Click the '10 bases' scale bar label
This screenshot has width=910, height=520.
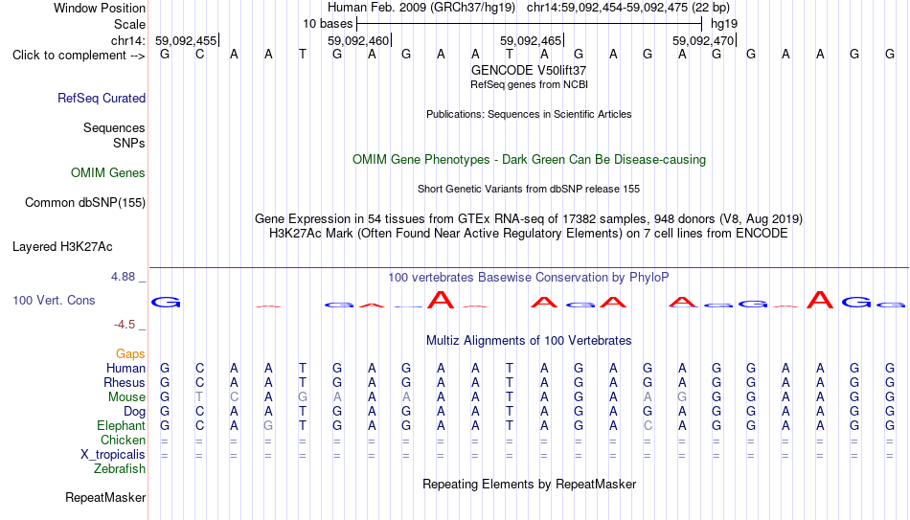[x=328, y=24]
